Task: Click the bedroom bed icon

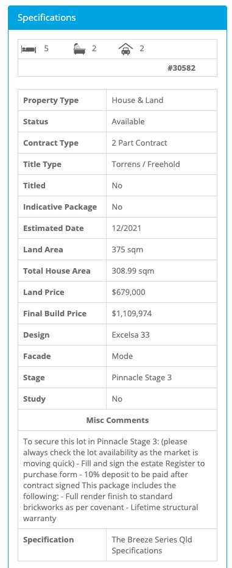Action: pyautogui.click(x=29, y=49)
